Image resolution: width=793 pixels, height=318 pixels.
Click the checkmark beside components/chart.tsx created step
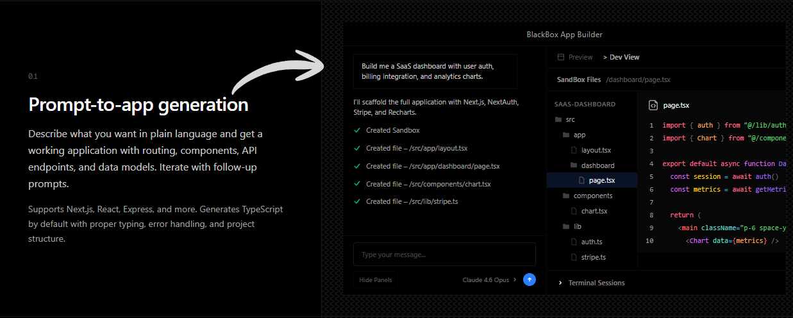click(x=356, y=184)
